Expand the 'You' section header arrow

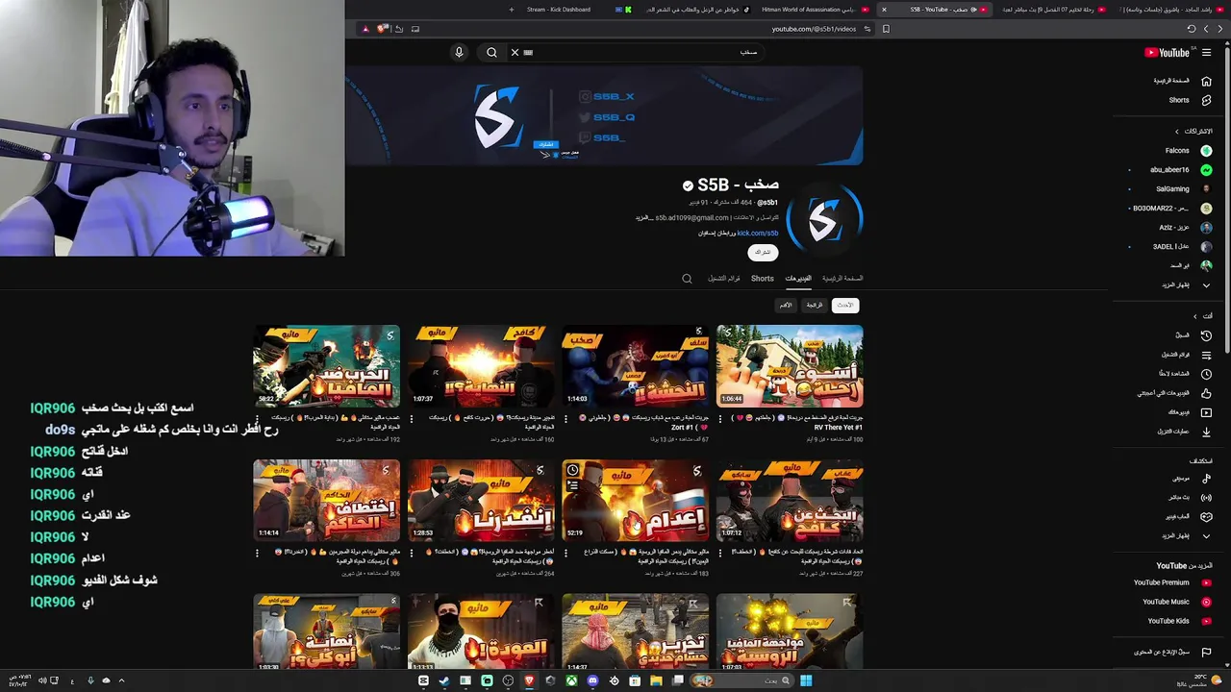click(x=1195, y=315)
